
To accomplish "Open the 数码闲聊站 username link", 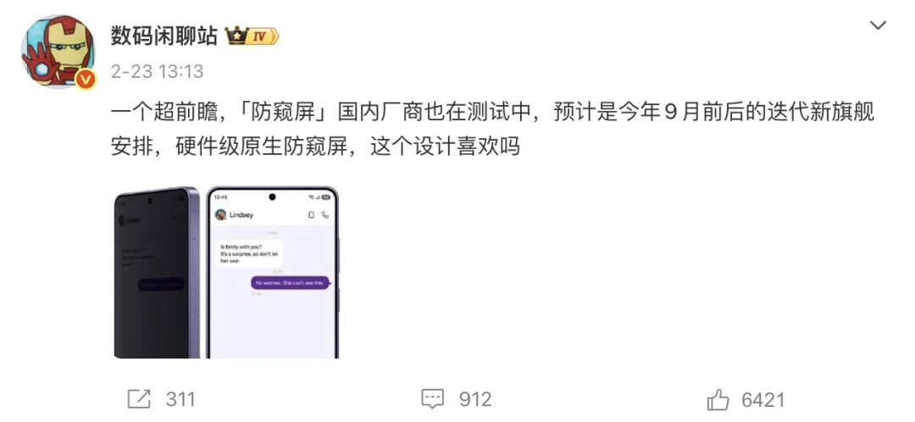I will point(164,36).
